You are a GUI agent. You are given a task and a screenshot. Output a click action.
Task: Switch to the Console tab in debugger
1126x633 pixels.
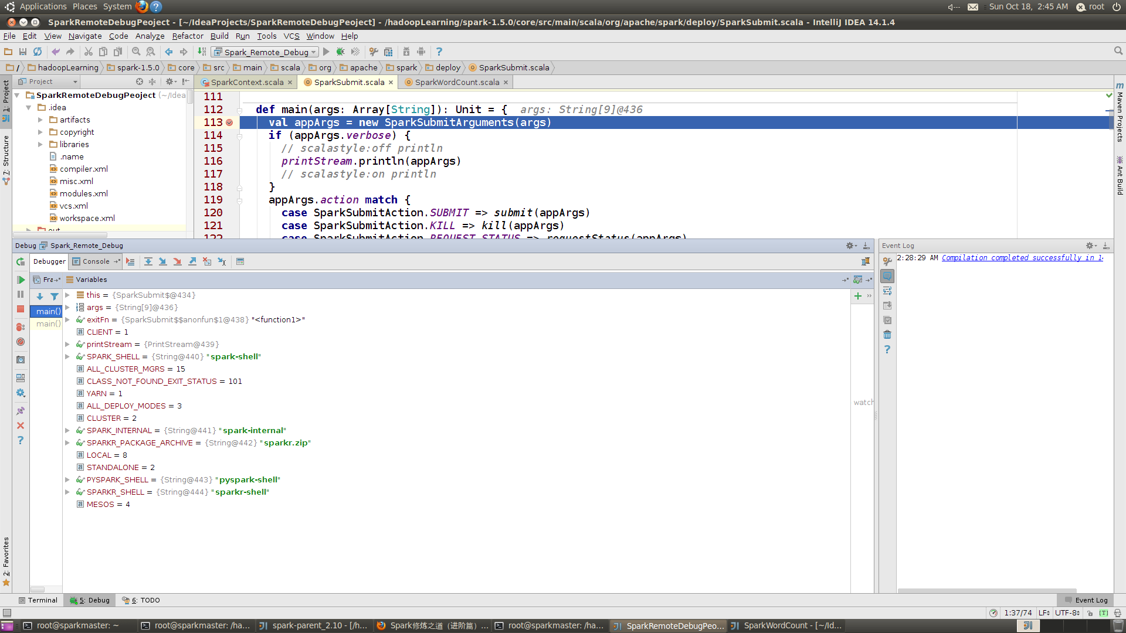94,260
